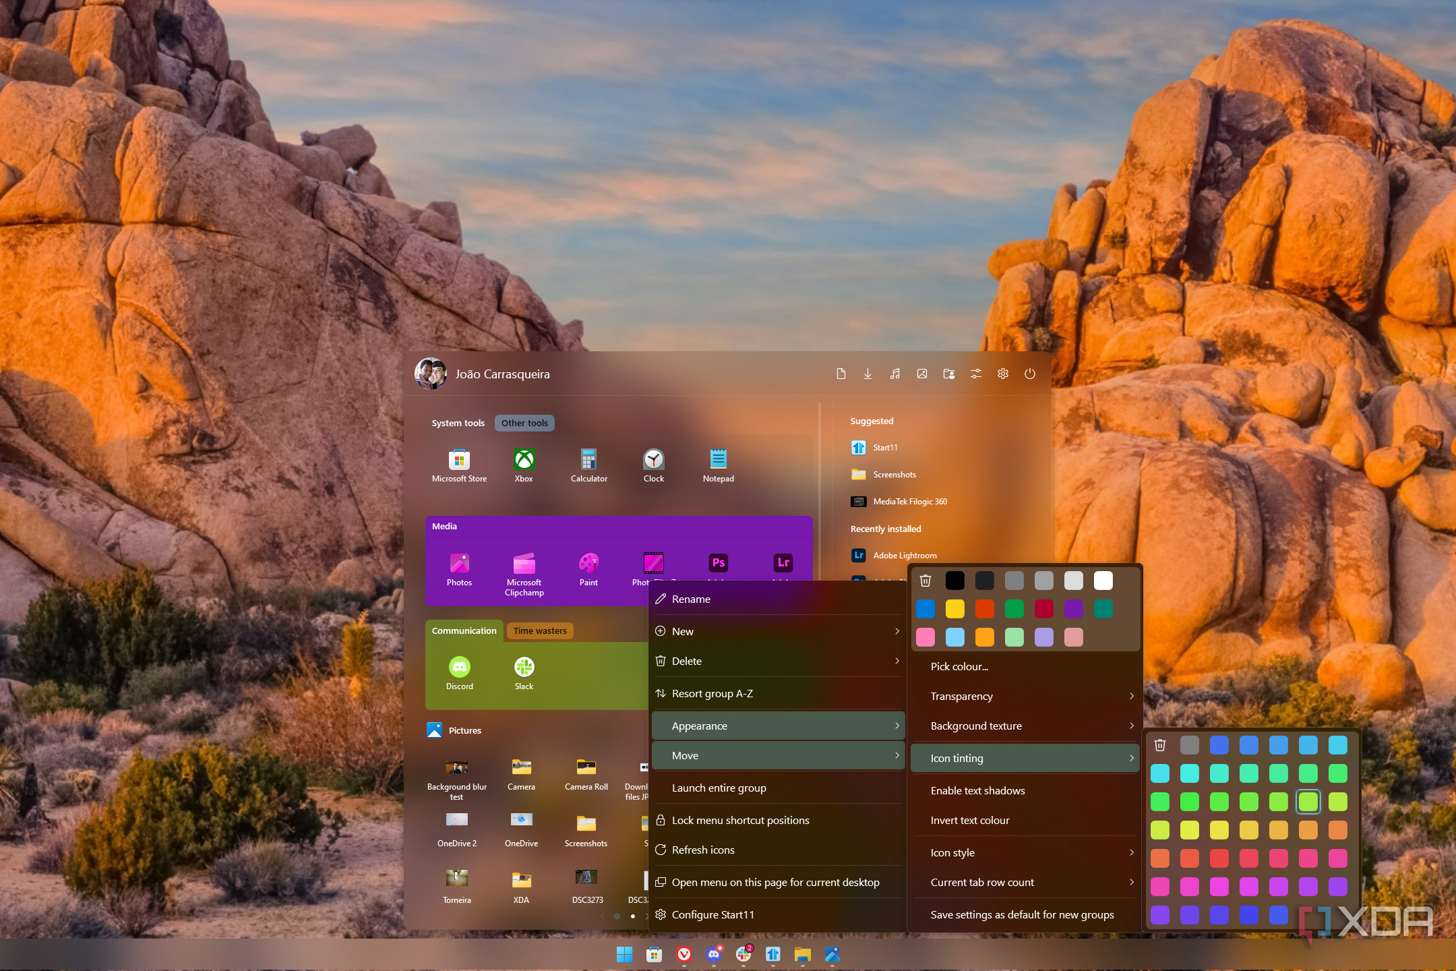Toggle Invert text colour
1456x971 pixels.
[x=1025, y=820]
